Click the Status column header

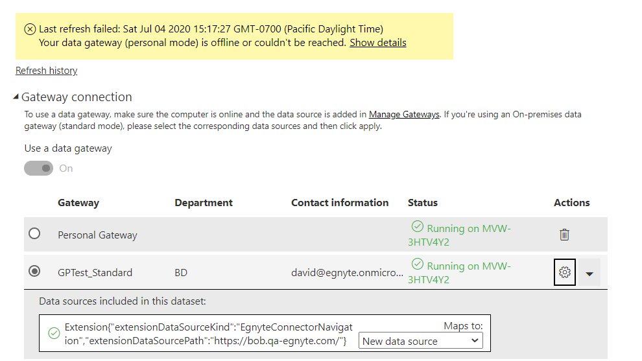(423, 203)
